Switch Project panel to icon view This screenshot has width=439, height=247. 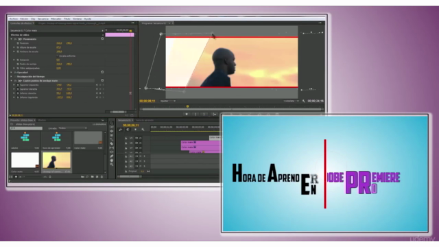pyautogui.click(x=16, y=177)
